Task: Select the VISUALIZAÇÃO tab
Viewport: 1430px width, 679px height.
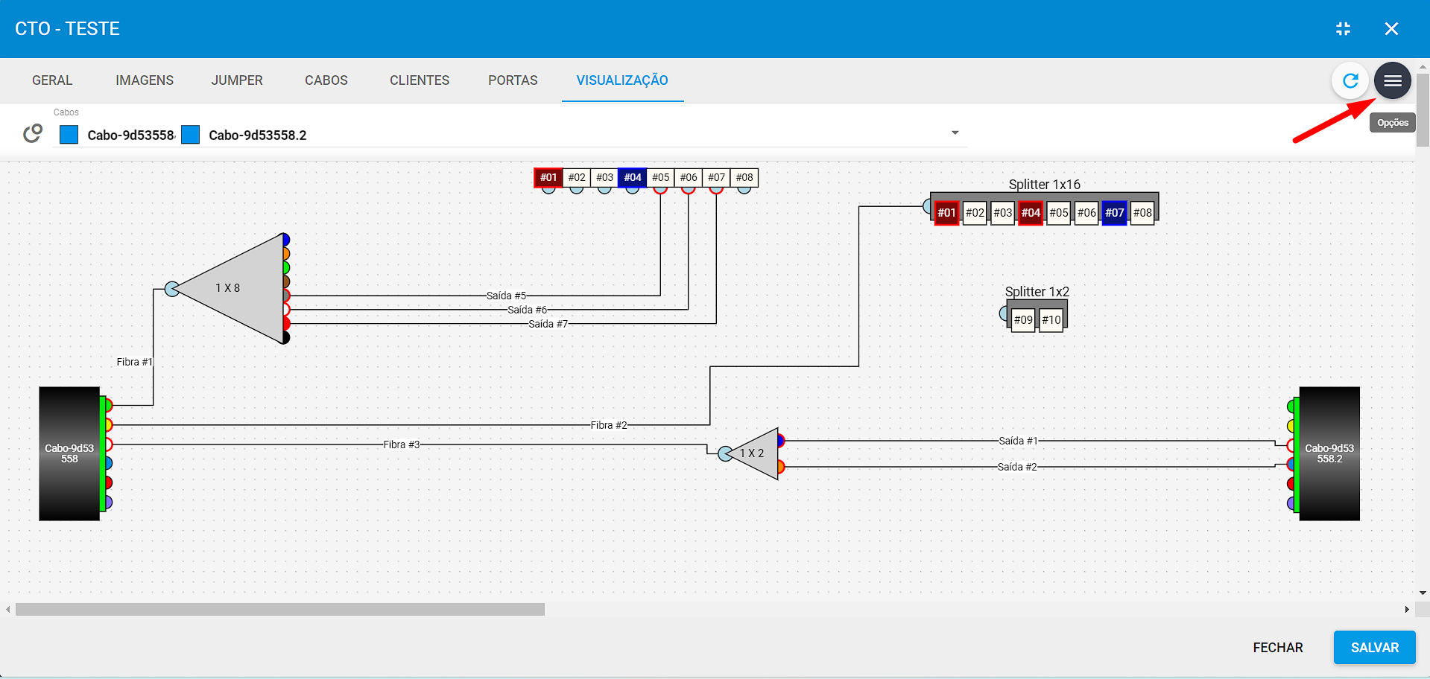Action: pyautogui.click(x=622, y=80)
